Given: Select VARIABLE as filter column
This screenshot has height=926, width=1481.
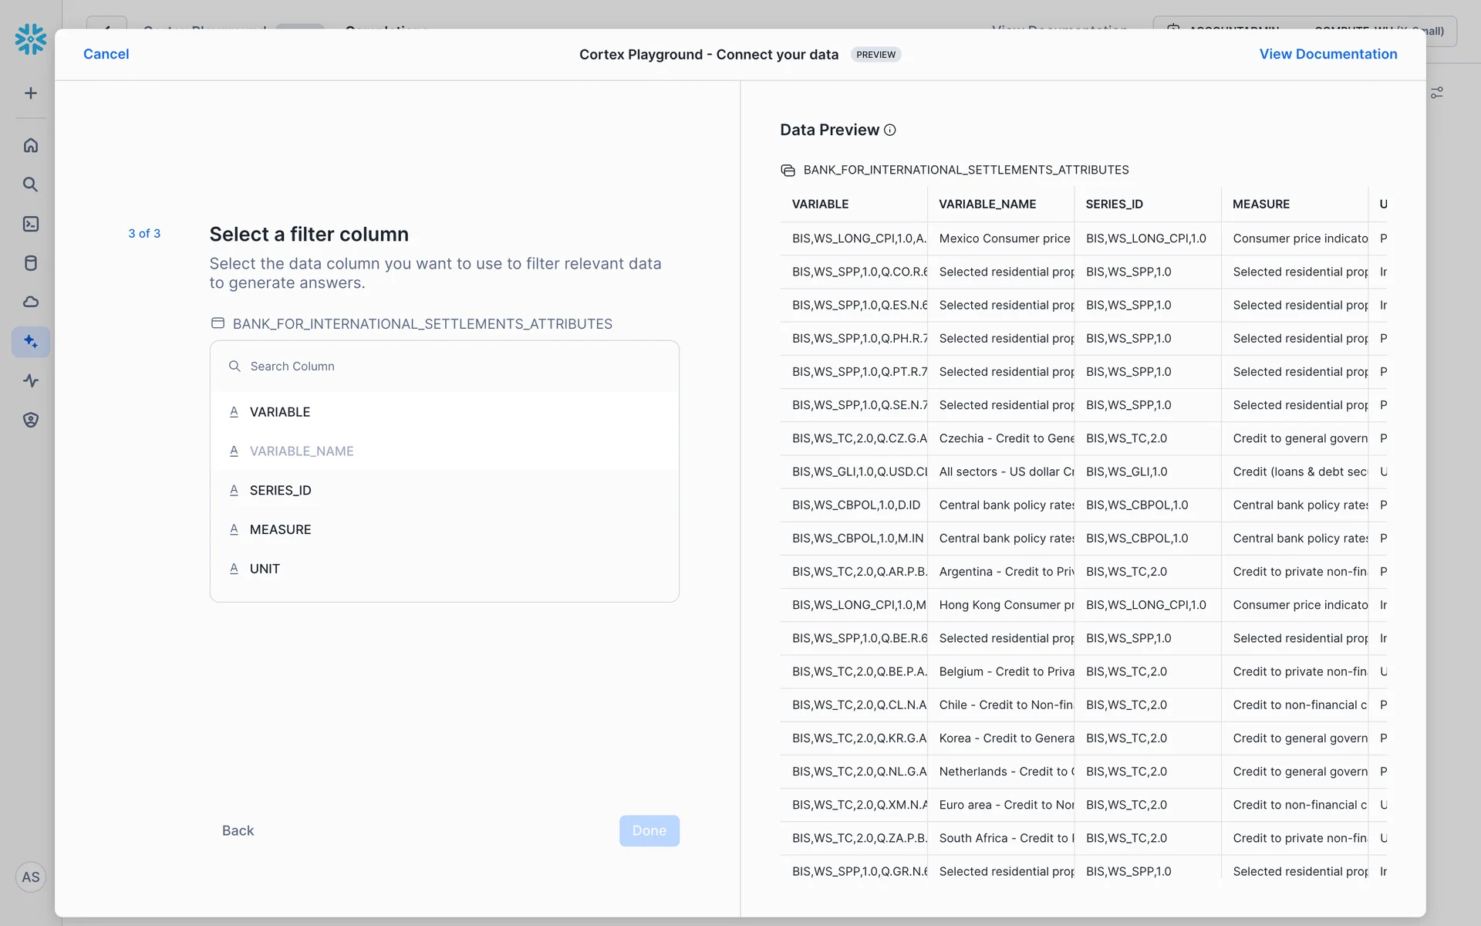Looking at the screenshot, I should tap(279, 412).
